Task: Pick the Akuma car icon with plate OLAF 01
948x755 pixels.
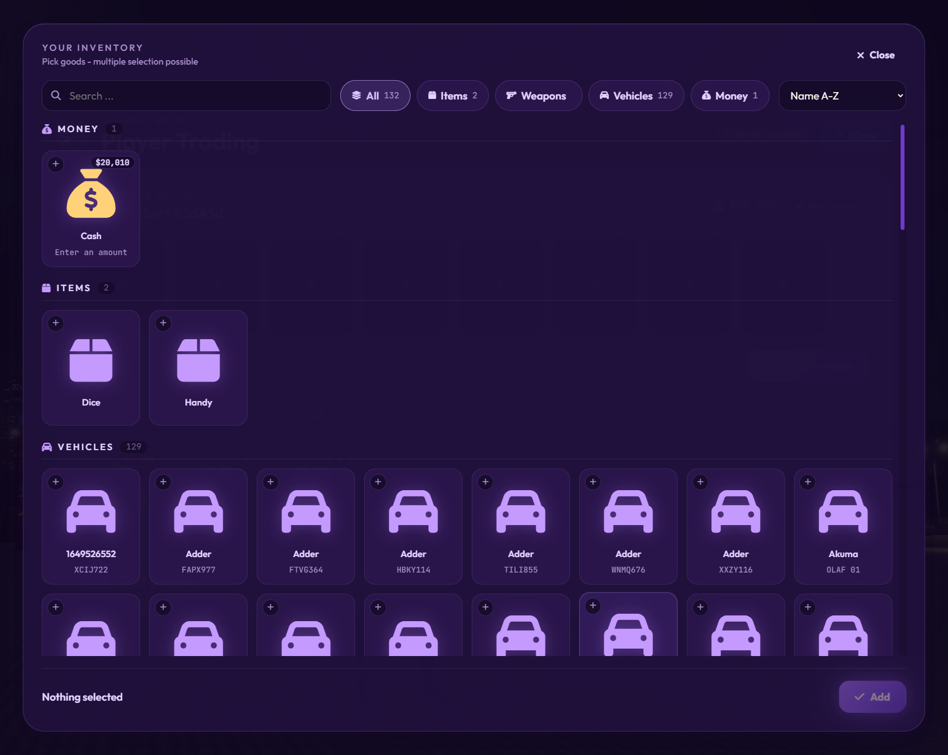Action: [x=843, y=511]
